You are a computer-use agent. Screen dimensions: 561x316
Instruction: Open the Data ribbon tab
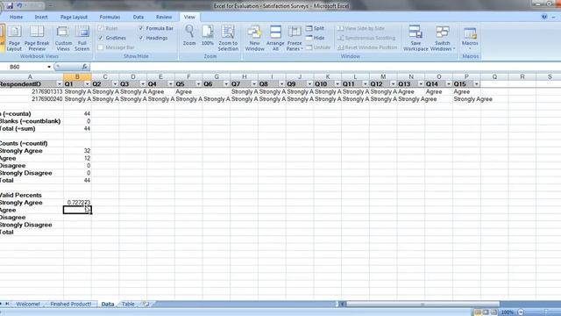[x=138, y=17]
